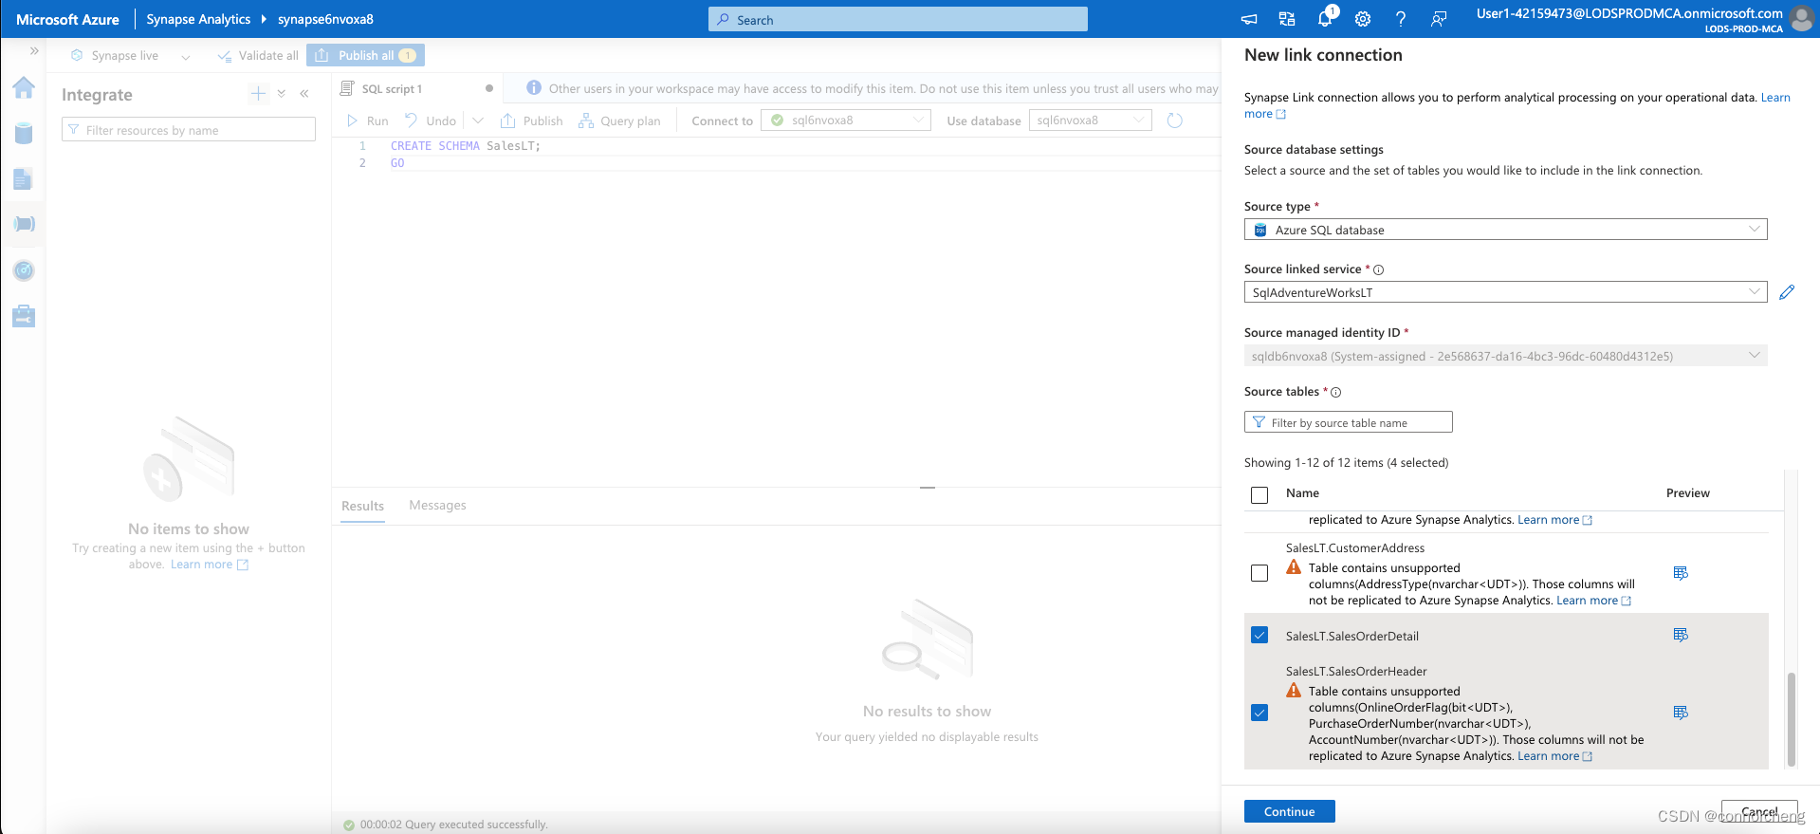This screenshot has height=834, width=1820.
Task: Open the Manage hub toolbox icon
Action: point(24,316)
